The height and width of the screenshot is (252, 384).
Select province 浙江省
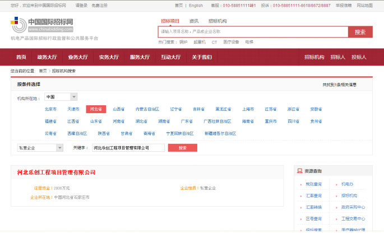coord(293,109)
